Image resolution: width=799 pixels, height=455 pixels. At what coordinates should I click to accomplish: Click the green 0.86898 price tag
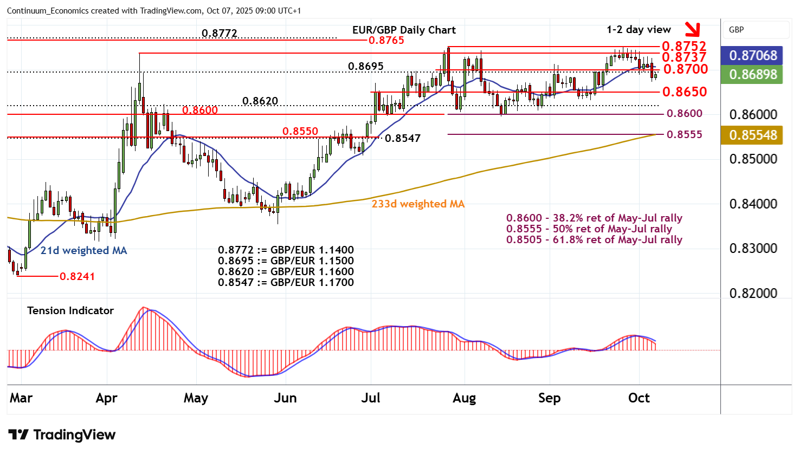pos(752,74)
